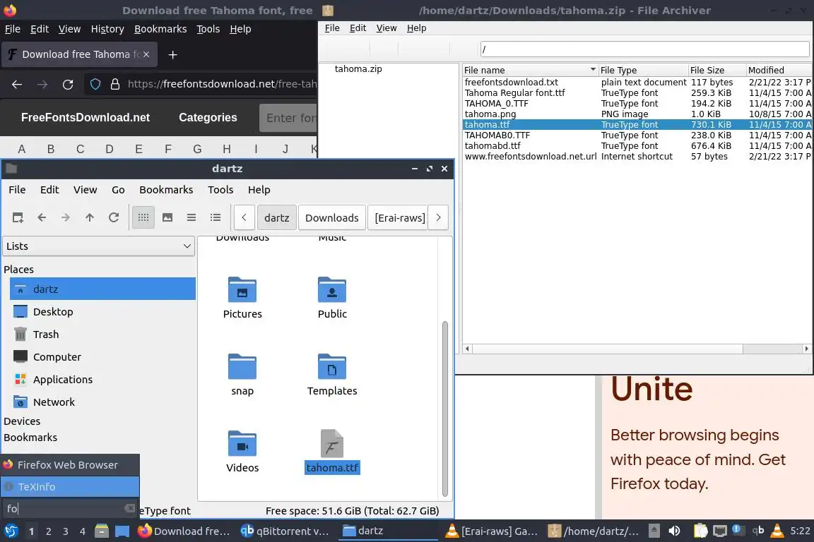814x542 pixels.
Task: Switch to detailed list view
Action: tap(216, 218)
